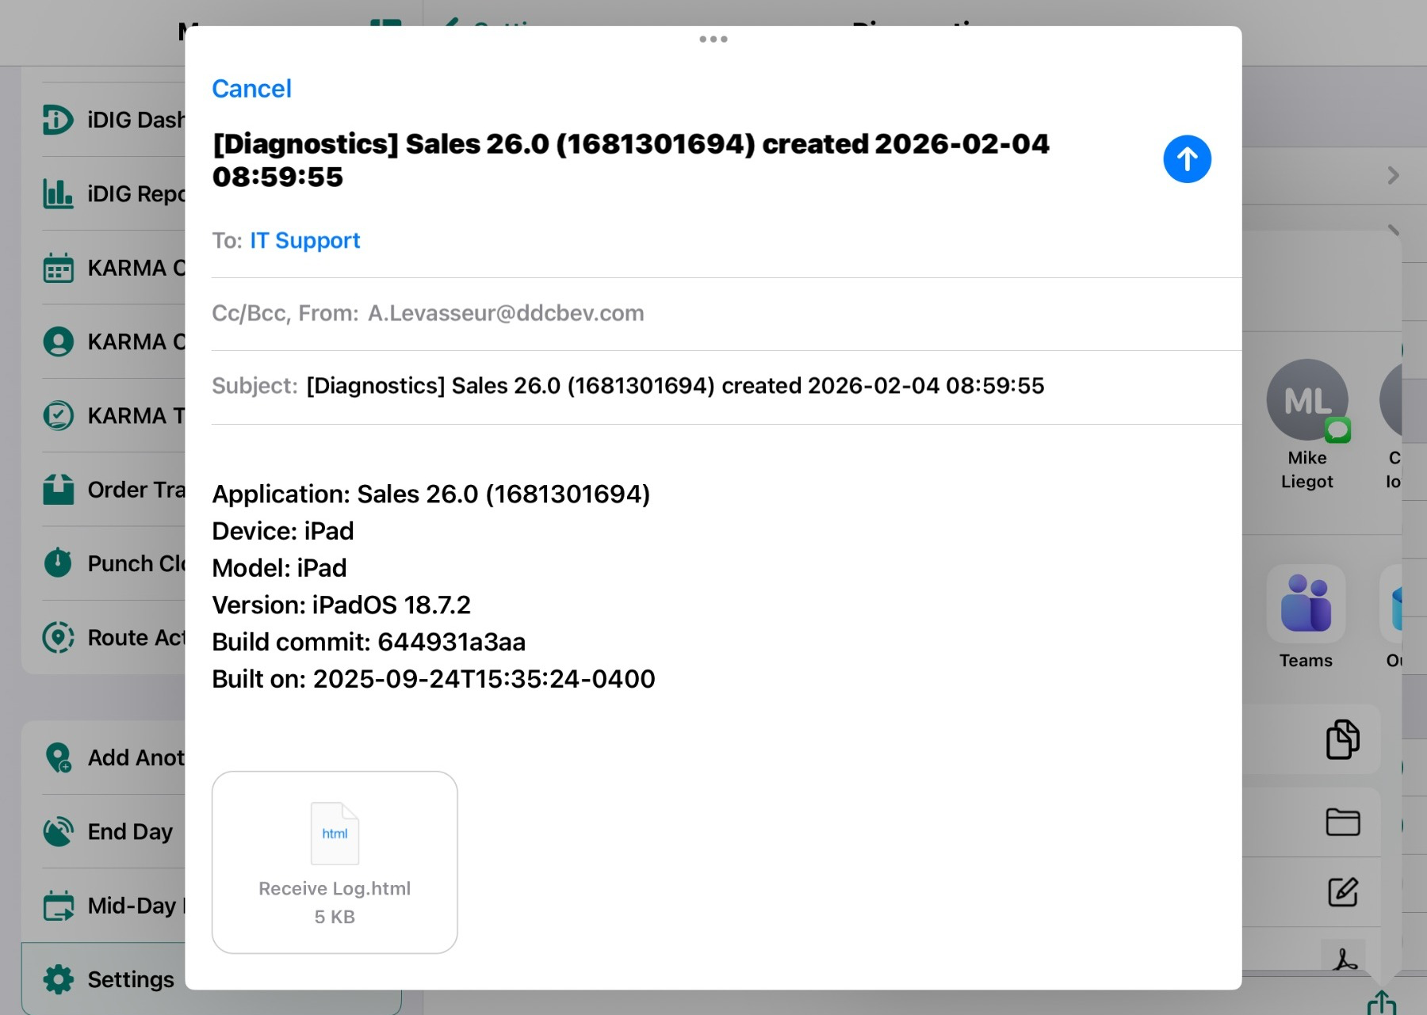Tap the Markup edit pencil icon
This screenshot has width=1427, height=1015.
point(1342,892)
